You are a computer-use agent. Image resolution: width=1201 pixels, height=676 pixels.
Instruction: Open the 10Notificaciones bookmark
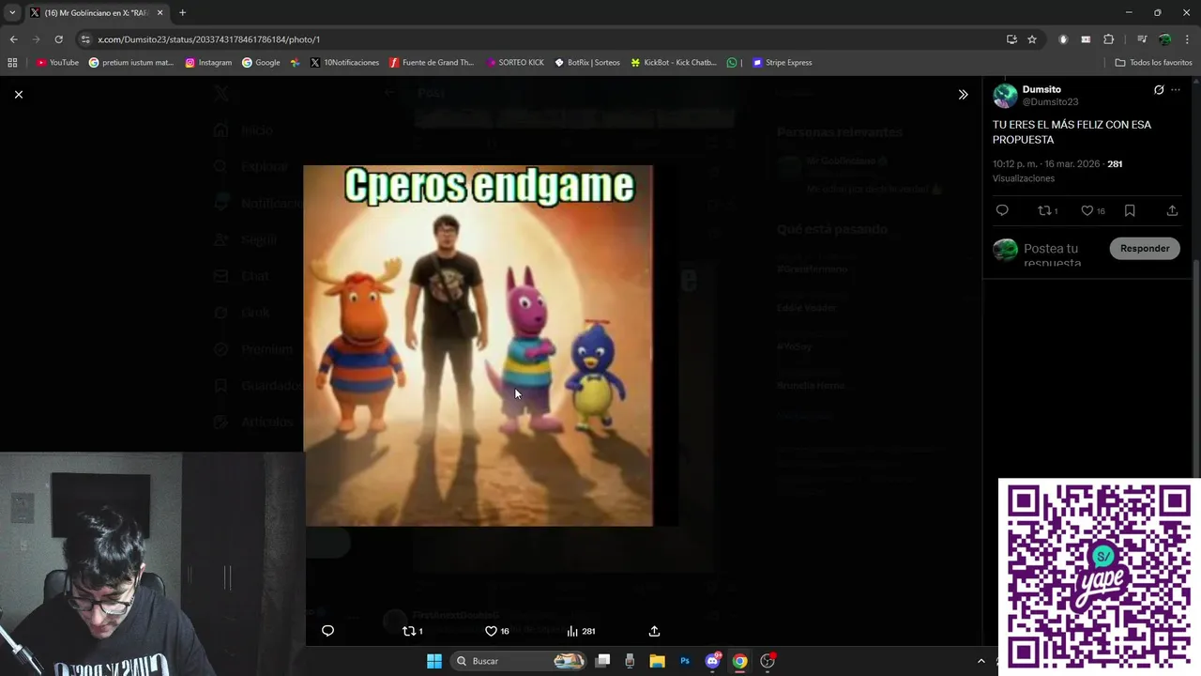pyautogui.click(x=344, y=63)
